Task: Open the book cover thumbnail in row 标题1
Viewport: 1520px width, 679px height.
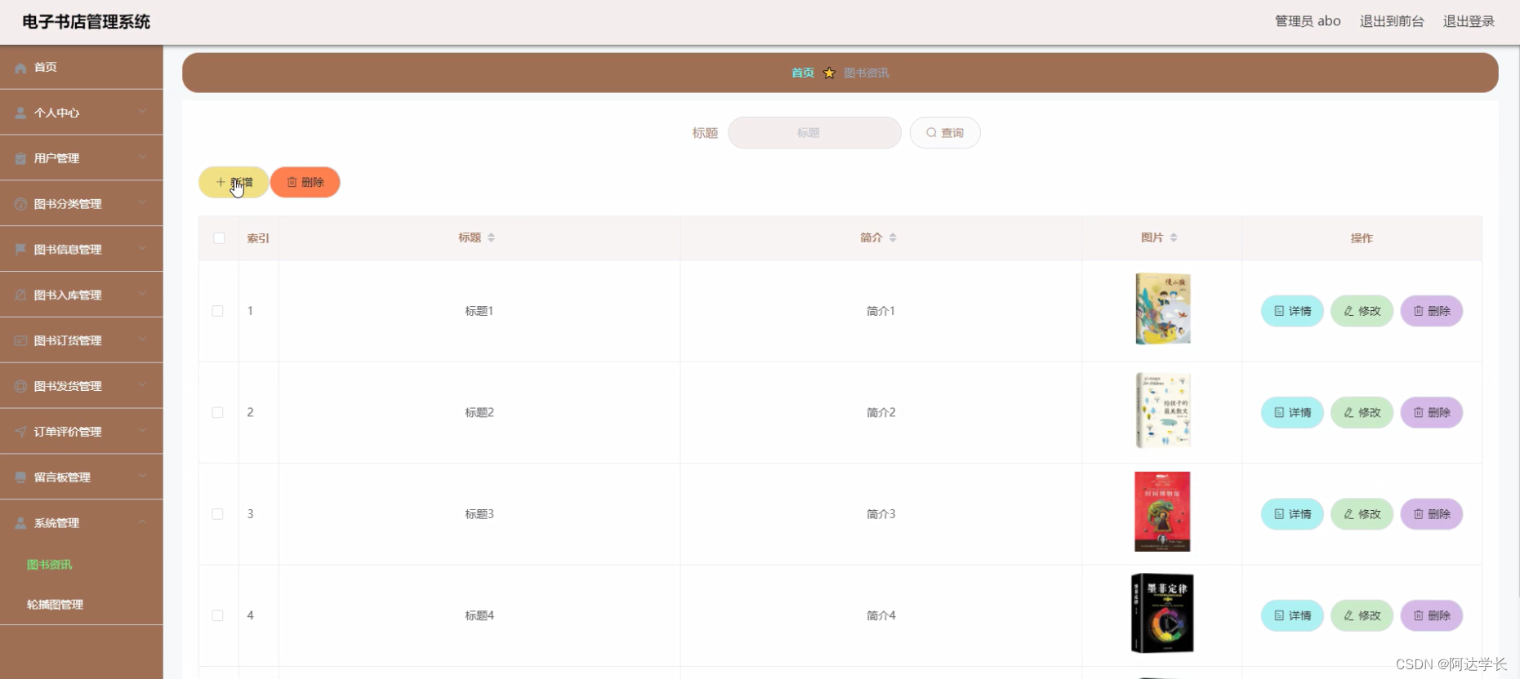Action: pyautogui.click(x=1162, y=309)
